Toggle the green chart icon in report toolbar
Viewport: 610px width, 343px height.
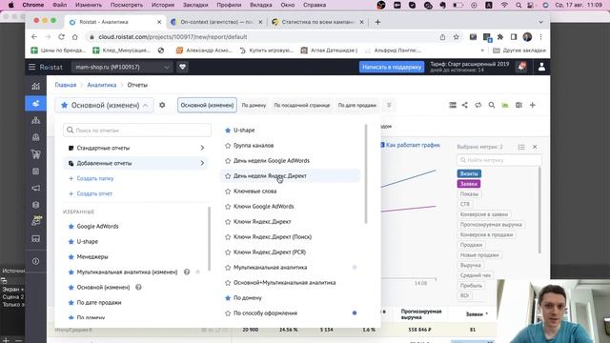pyautogui.click(x=505, y=105)
